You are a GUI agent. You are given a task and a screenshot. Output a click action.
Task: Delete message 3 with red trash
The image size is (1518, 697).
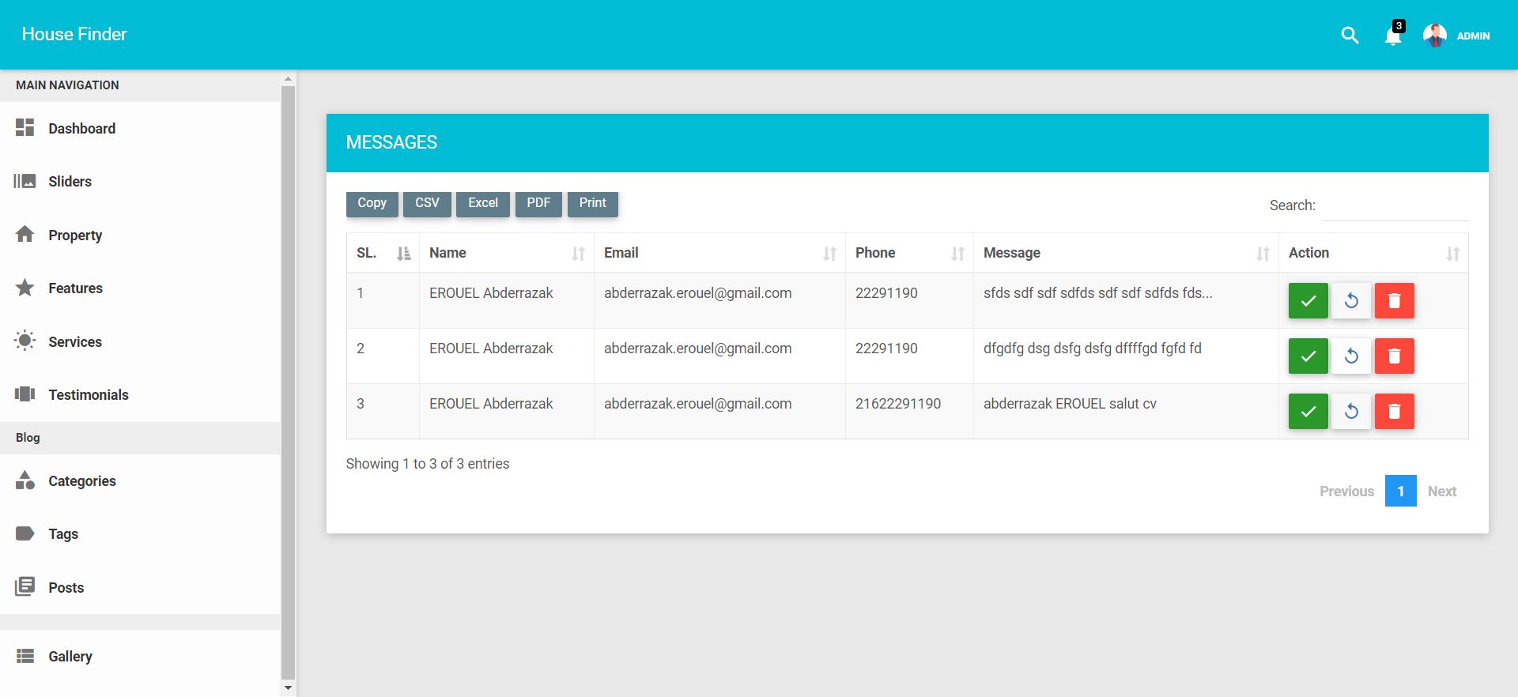coord(1395,412)
